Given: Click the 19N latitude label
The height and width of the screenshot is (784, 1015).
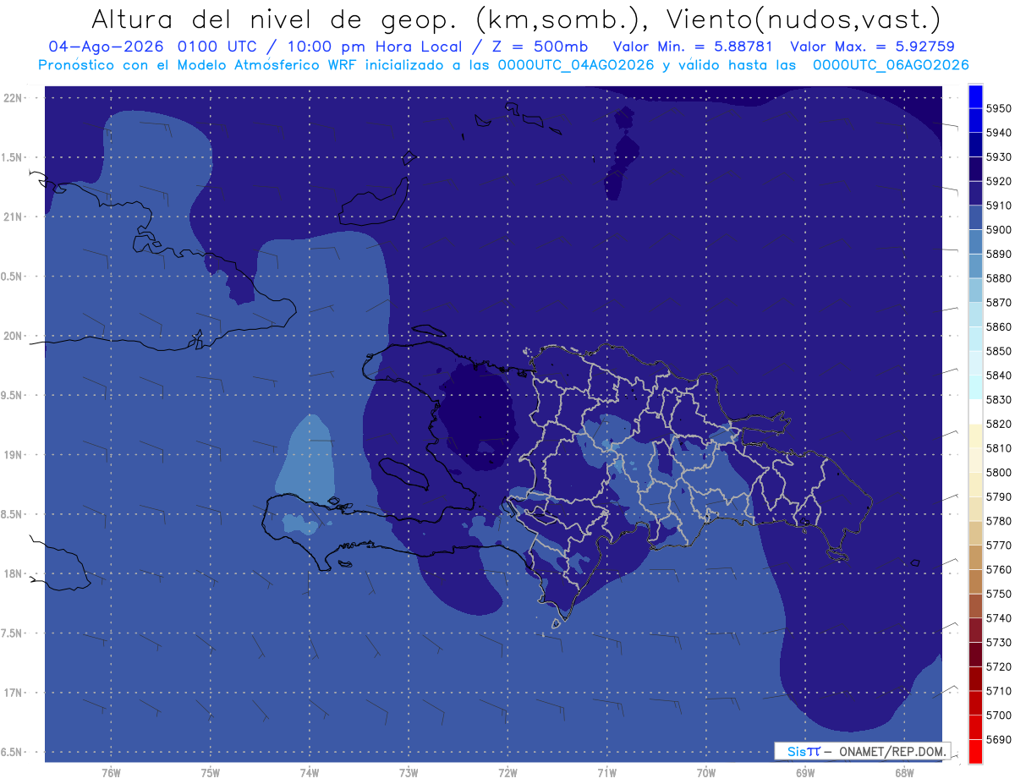Looking at the screenshot, I should point(14,455).
